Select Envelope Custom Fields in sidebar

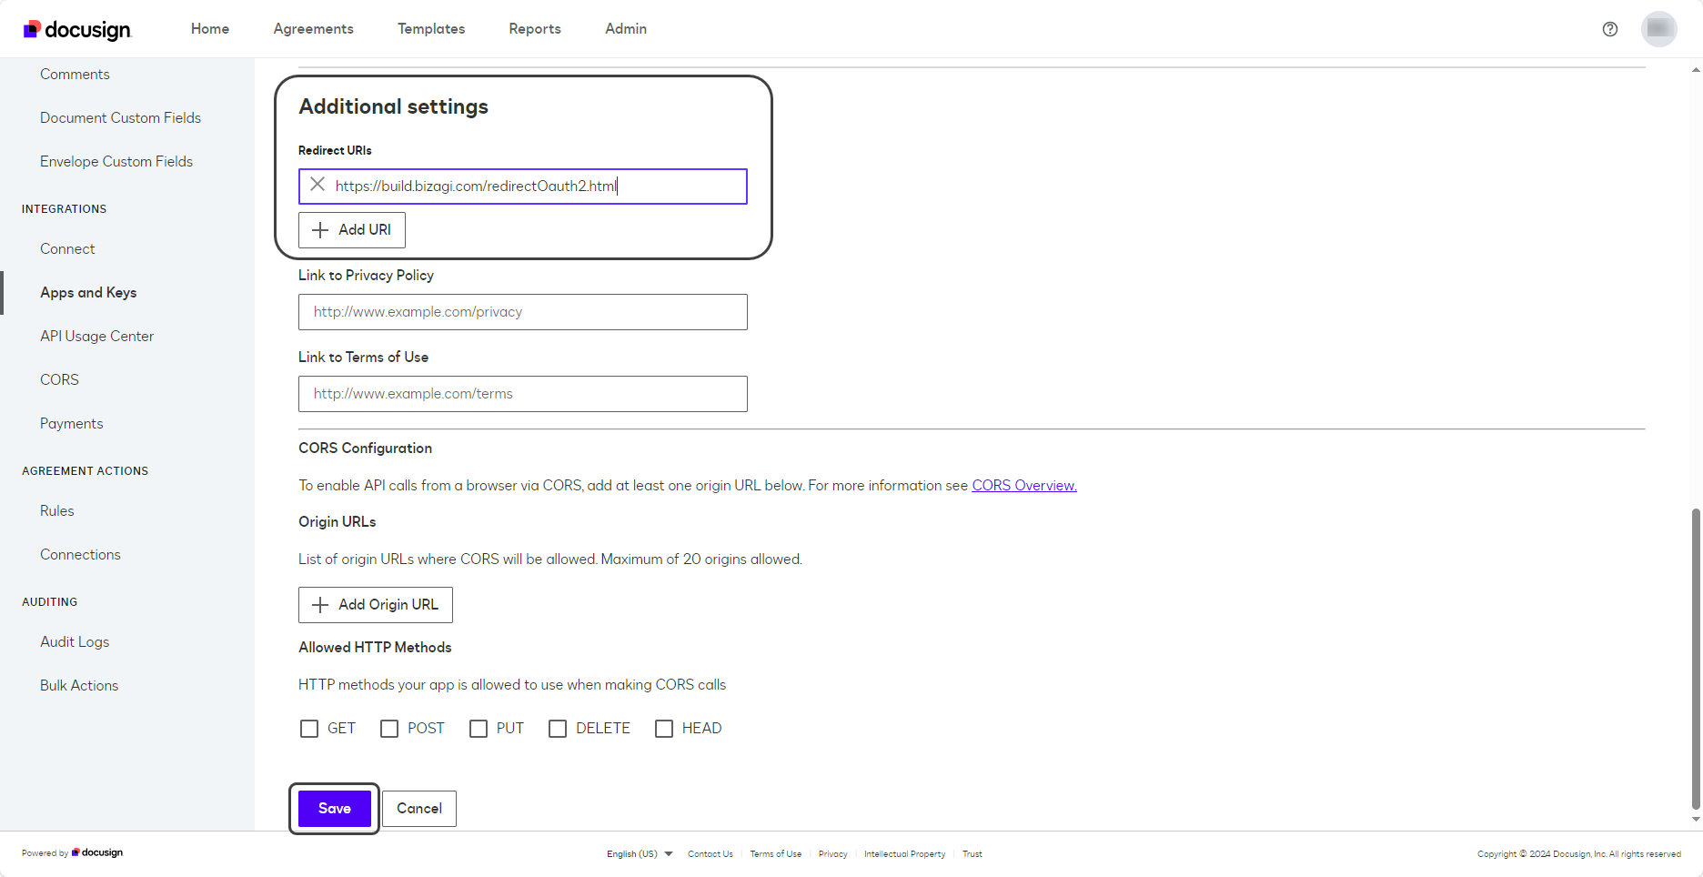(x=116, y=162)
